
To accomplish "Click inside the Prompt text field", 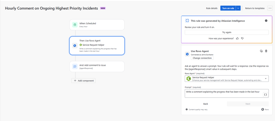I will pyautogui.click(x=224, y=93).
